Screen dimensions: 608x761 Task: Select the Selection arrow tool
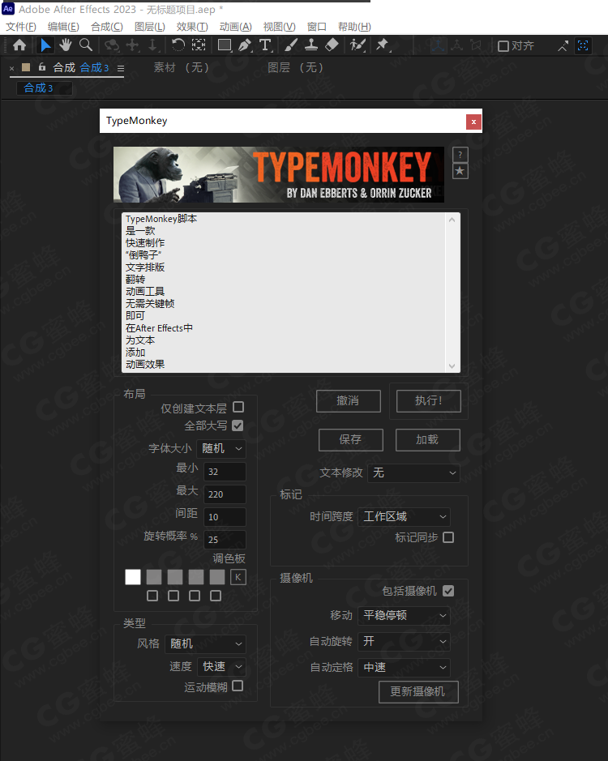point(45,45)
